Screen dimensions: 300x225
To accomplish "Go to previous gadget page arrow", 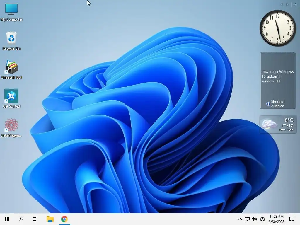I will coord(282,5).
